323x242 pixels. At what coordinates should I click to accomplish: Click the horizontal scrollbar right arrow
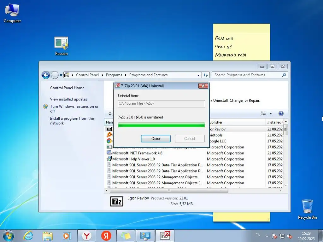tap(280, 191)
